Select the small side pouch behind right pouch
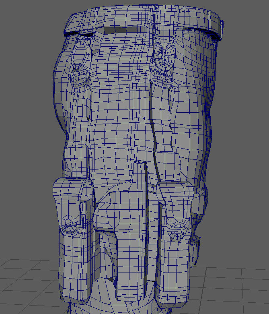269x314 pixels. tap(194, 252)
